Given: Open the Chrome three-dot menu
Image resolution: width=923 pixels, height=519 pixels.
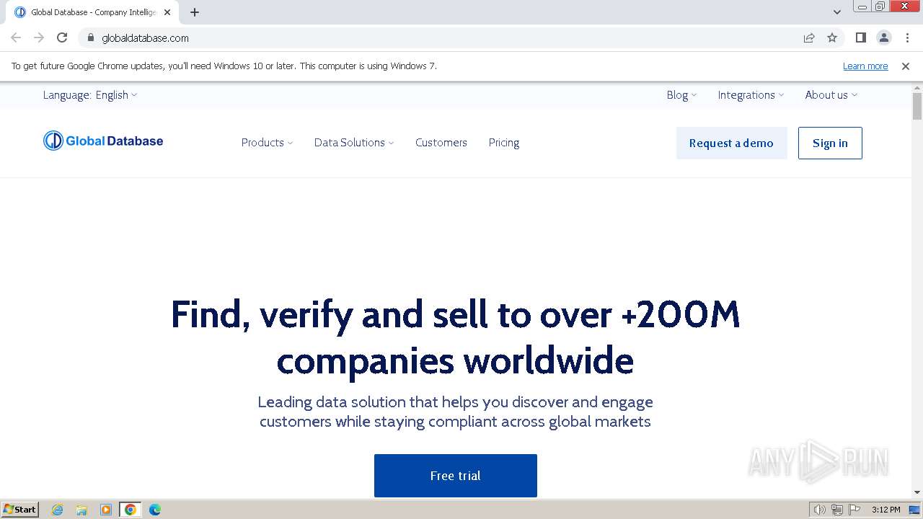Looking at the screenshot, I should click(907, 37).
